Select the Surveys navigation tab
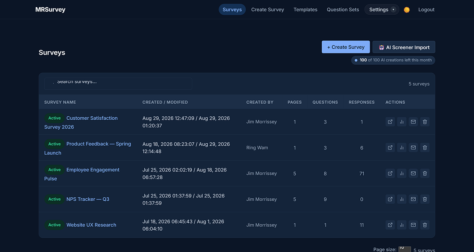Image resolution: width=474 pixels, height=252 pixels. tap(232, 10)
